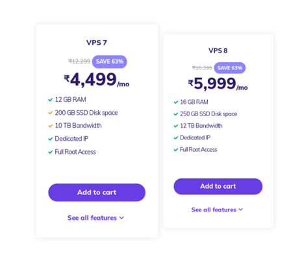The width and height of the screenshot is (302, 253).
Task: Click the SAVE 63% badge on VPS 8
Action: (230, 68)
